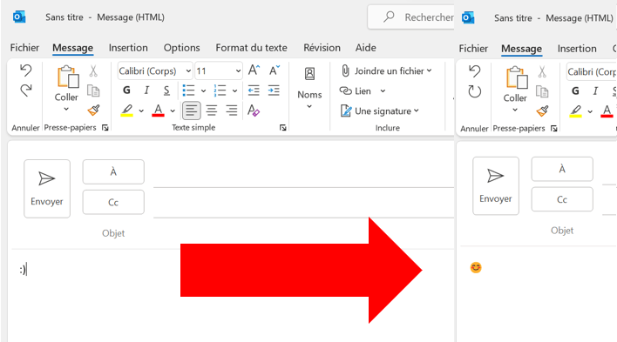Click the increase indent icon
Screen dimensions: 617x342
(274, 91)
